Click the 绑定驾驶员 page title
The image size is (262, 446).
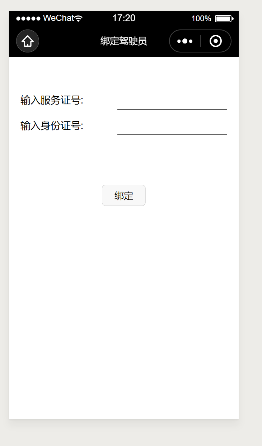124,41
